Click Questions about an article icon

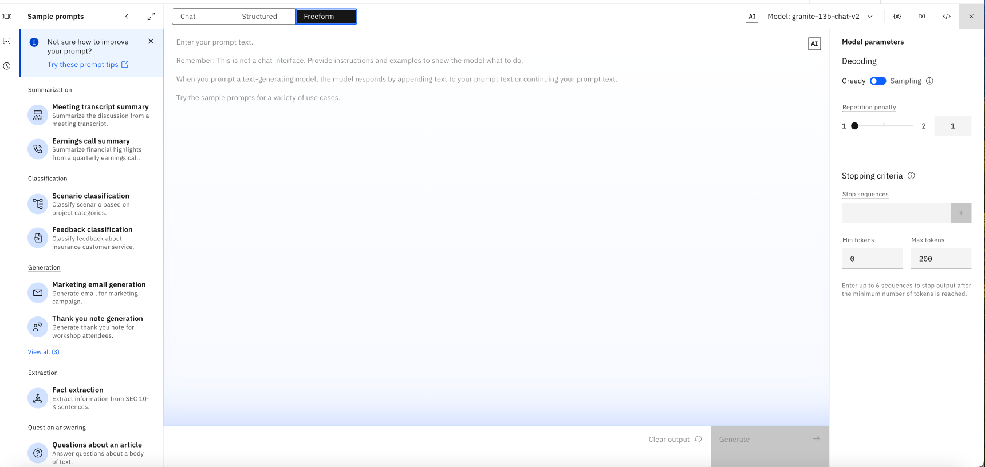tap(38, 453)
